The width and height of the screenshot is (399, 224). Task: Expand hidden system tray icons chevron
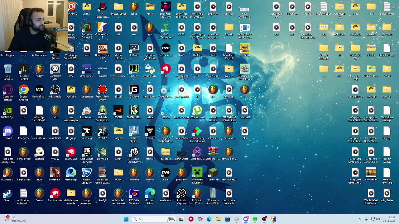(x=359, y=219)
